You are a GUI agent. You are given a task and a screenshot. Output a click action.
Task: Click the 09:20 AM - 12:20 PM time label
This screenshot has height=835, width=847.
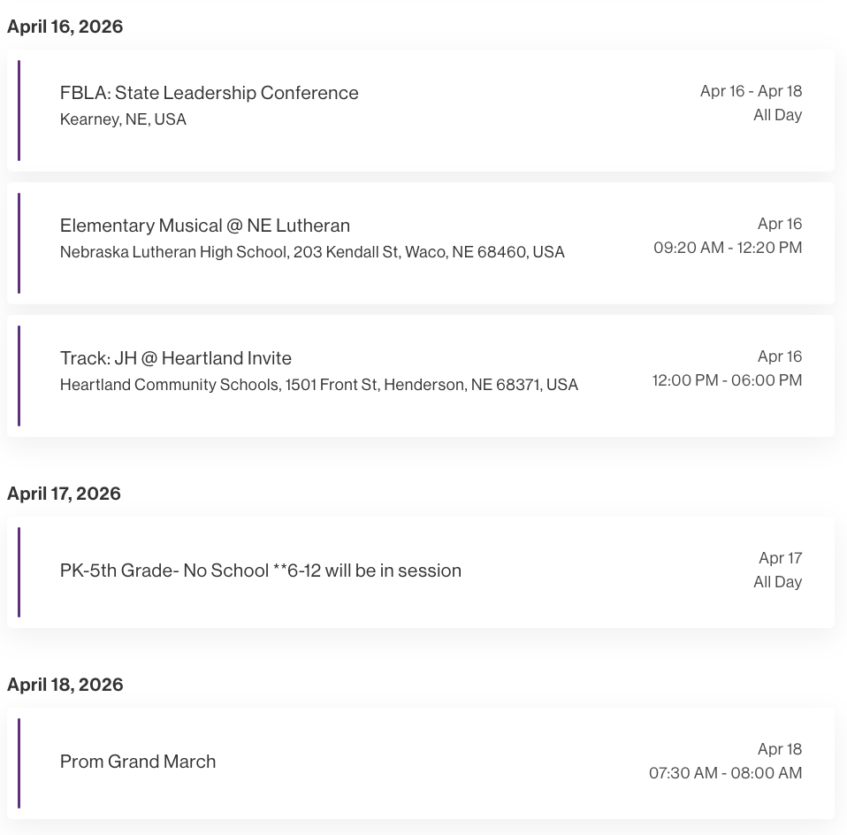click(x=727, y=248)
